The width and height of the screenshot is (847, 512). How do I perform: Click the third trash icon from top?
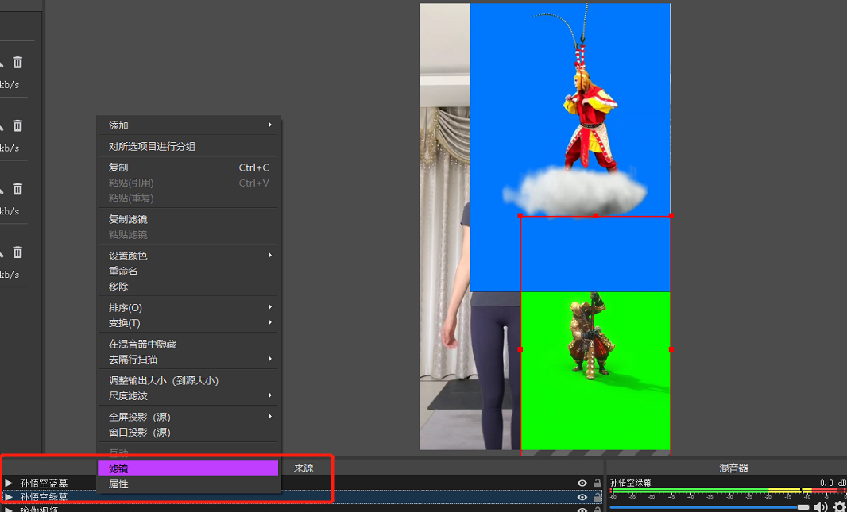click(x=17, y=189)
